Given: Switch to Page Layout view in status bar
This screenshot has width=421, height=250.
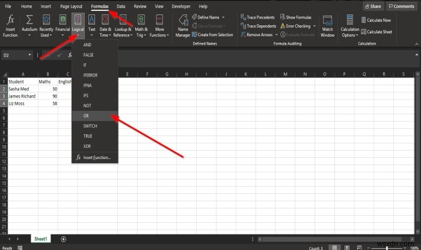Looking at the screenshot, I should 347,248.
